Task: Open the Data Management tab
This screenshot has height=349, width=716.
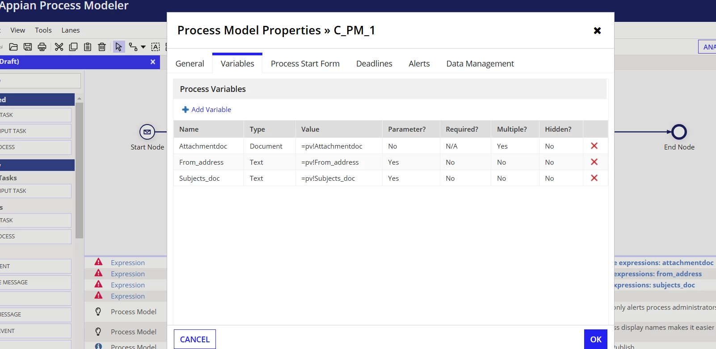Action: click(480, 63)
